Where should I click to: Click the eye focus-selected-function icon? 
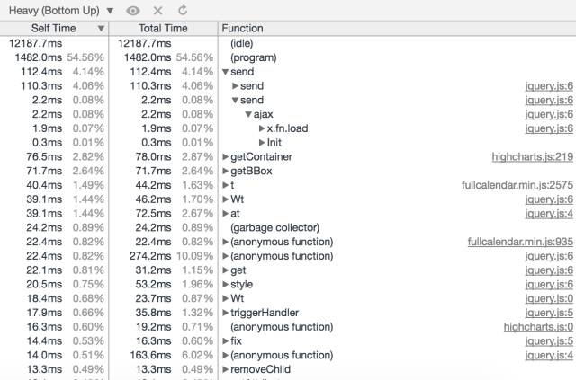(x=132, y=11)
